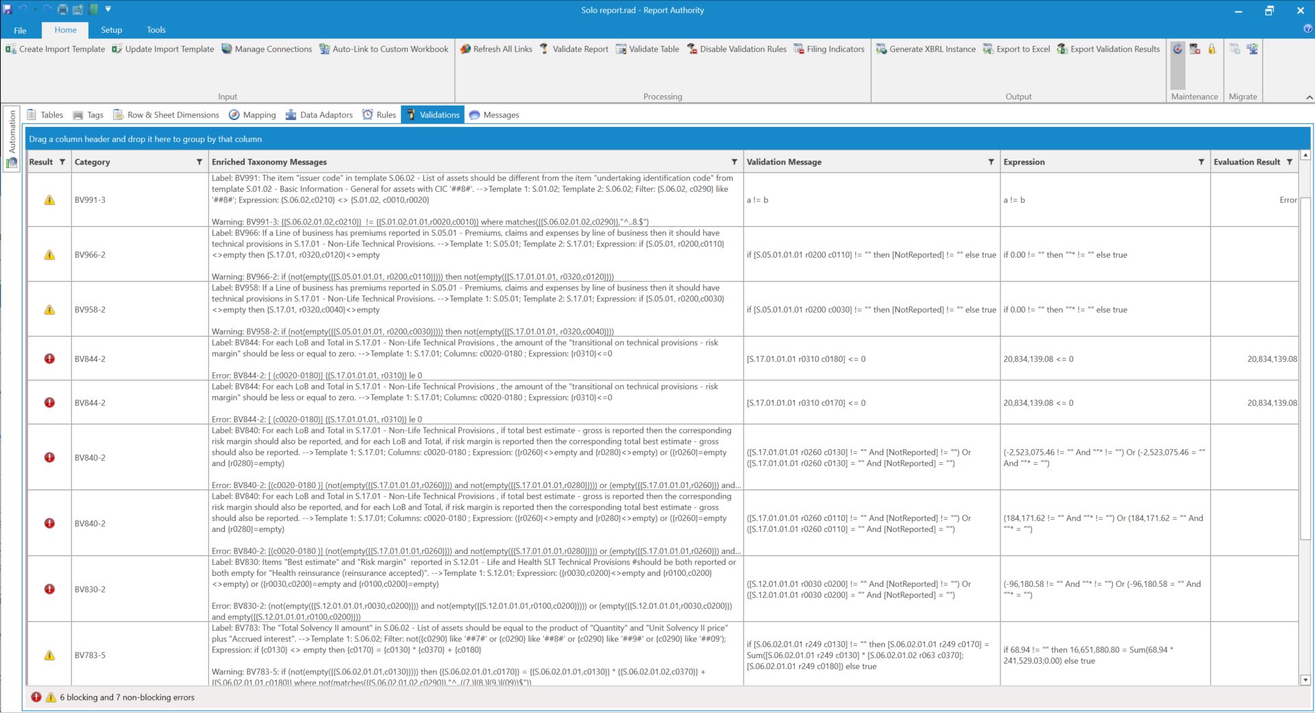Open the quick access toolbar customize arrow
Image resolution: width=1315 pixels, height=713 pixels.
click(x=108, y=10)
